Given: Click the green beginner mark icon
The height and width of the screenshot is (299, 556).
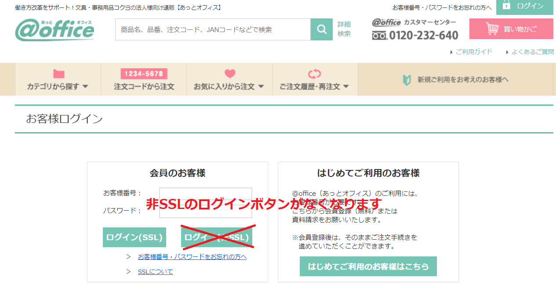Looking at the screenshot, I should click(407, 80).
